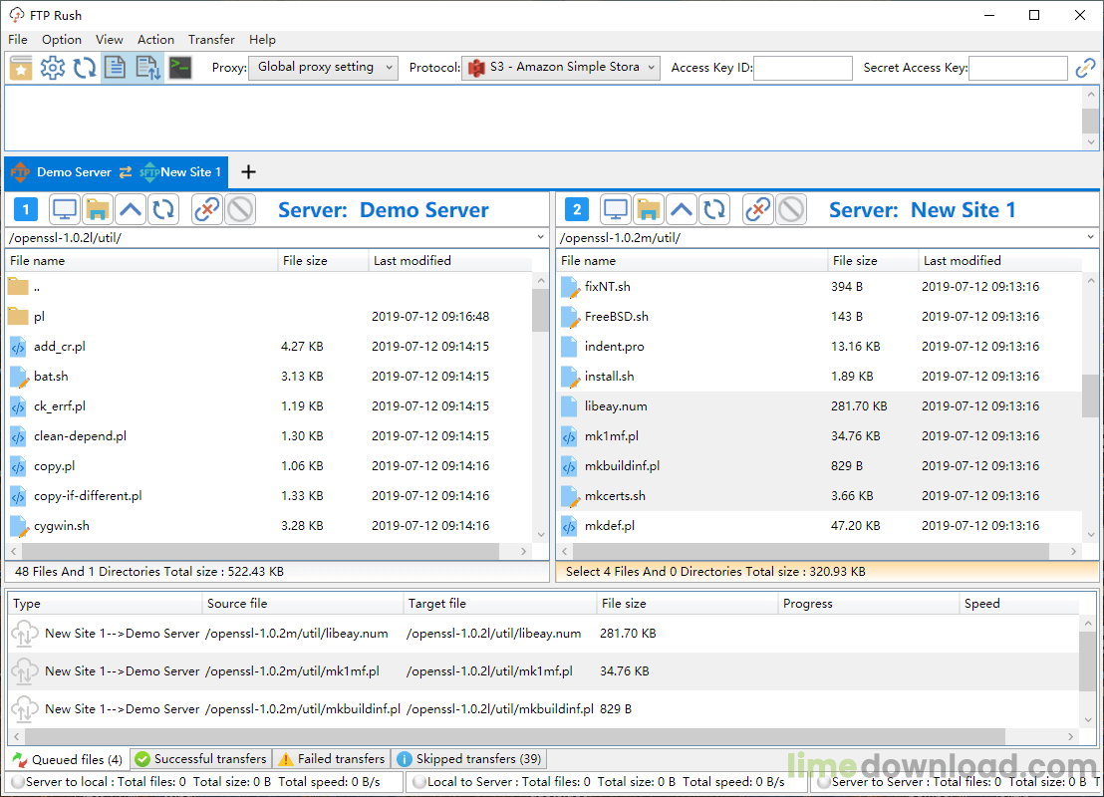Screen dimensions: 1104x797
Task: Click the quick connect chain-link icon
Action: coord(1085,68)
